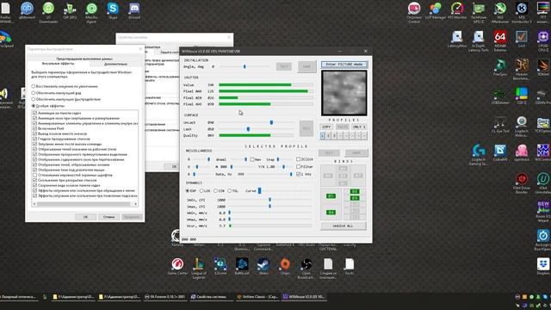Open MSI Kombustor desktop icon
The width and height of the screenshot is (551, 310).
pyautogui.click(x=522, y=11)
